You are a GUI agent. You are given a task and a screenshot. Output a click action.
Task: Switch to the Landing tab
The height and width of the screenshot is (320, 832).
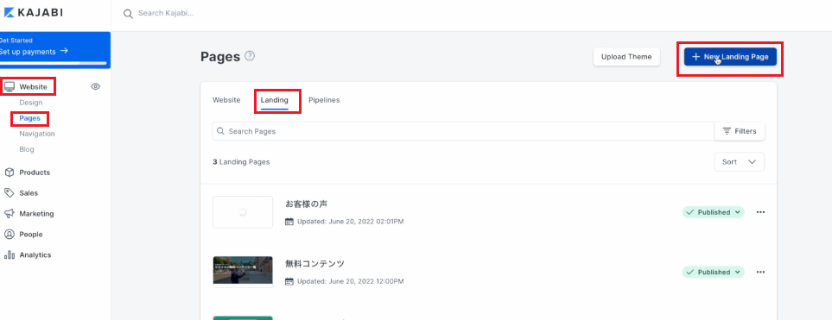(x=275, y=100)
